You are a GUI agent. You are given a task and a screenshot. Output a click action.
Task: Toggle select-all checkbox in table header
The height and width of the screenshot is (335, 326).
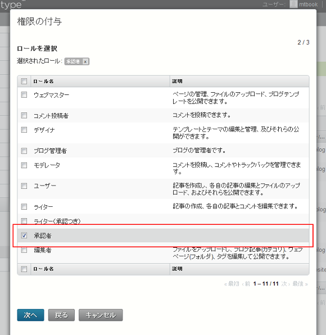pyautogui.click(x=24, y=81)
